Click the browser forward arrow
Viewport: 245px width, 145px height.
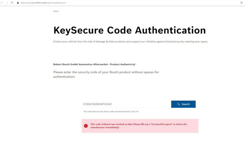pyautogui.click(x=7, y=3)
